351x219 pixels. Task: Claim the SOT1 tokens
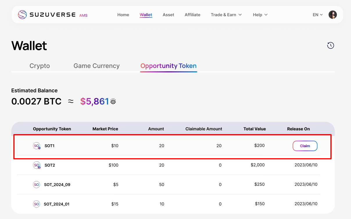click(x=305, y=146)
